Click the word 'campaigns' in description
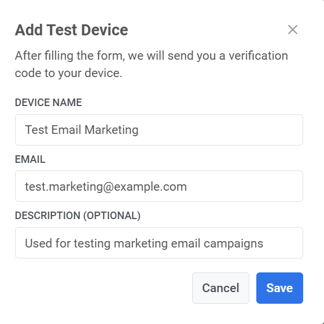Image resolution: width=324 pixels, height=324 pixels. (233, 243)
